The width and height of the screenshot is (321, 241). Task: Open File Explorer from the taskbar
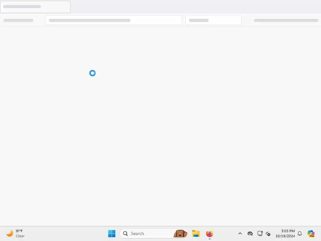click(x=196, y=233)
